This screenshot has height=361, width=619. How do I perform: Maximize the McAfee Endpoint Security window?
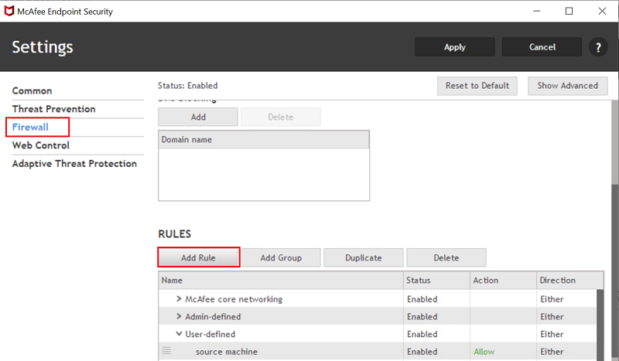coord(569,11)
